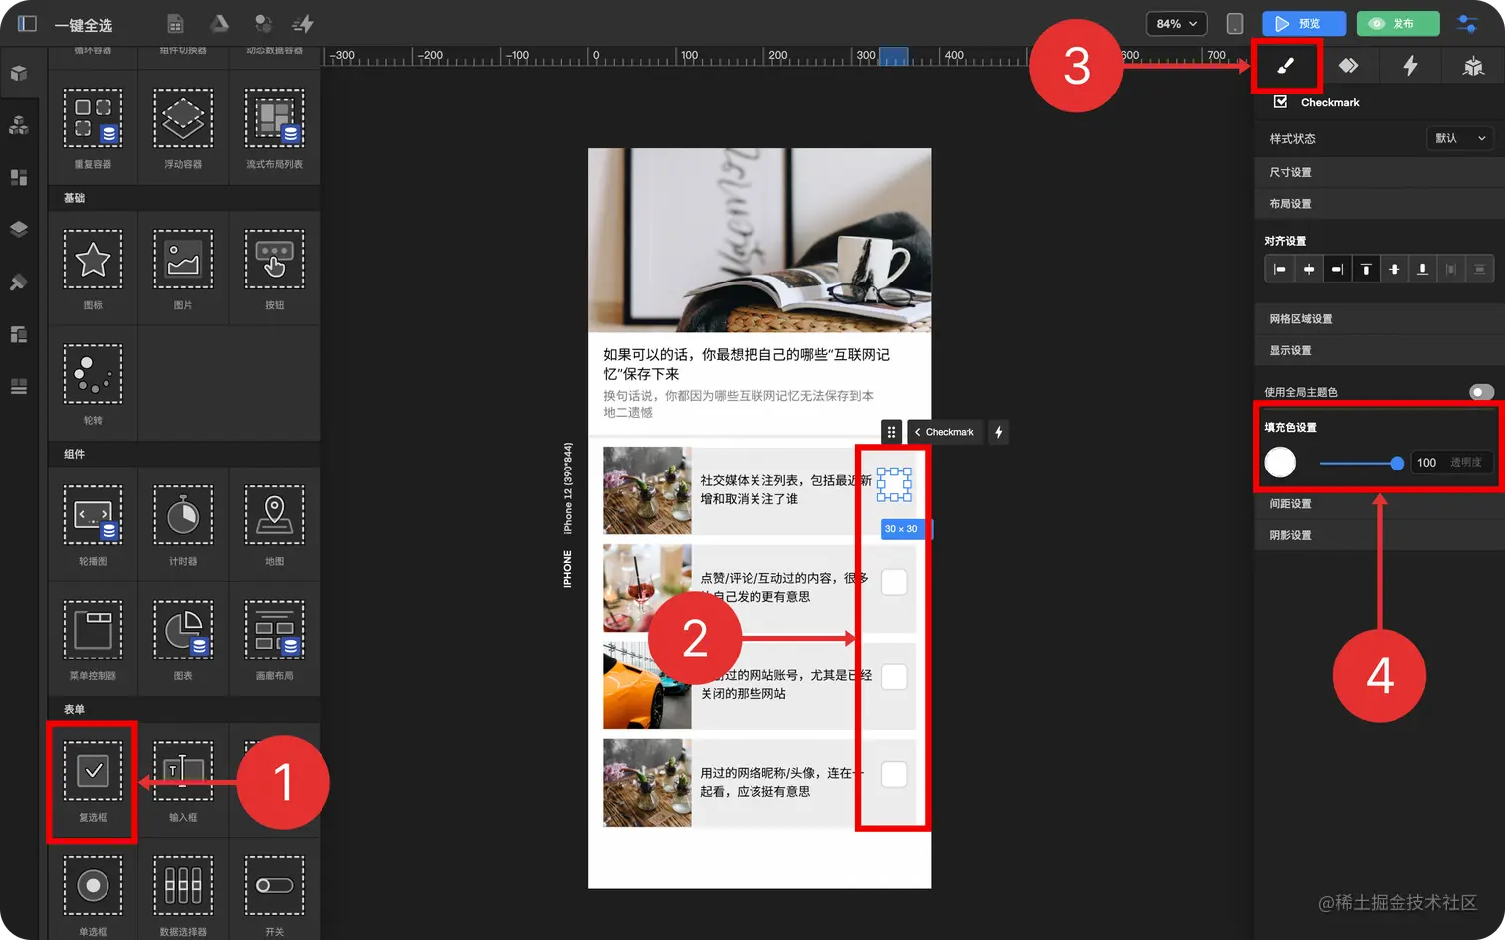Select the 地图 map component

click(x=274, y=523)
